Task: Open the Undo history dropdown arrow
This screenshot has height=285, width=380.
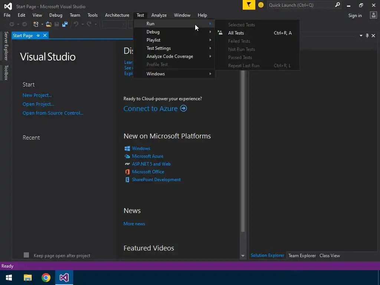Action: pyautogui.click(x=82, y=24)
